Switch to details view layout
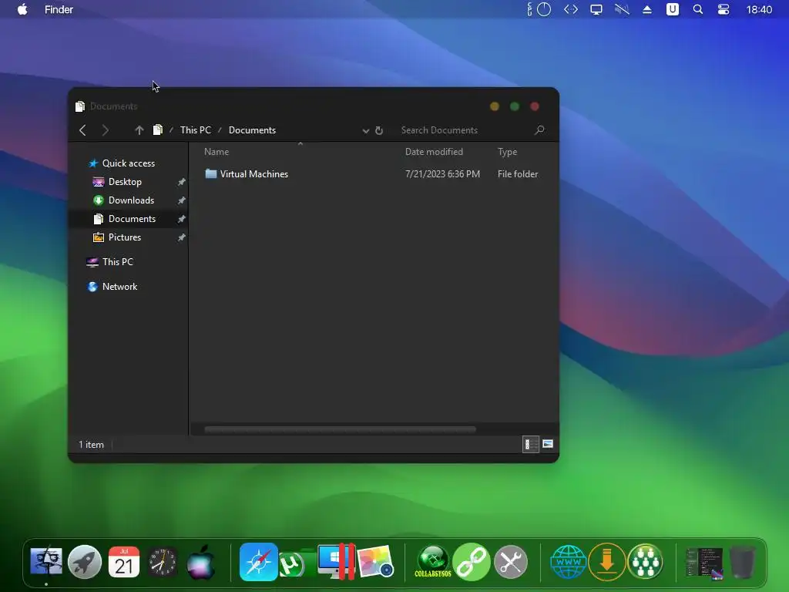The image size is (789, 592). pyautogui.click(x=530, y=444)
